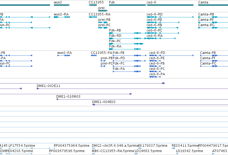
Task: Click the ced-6-PA protein feature
Action: (155, 77)
